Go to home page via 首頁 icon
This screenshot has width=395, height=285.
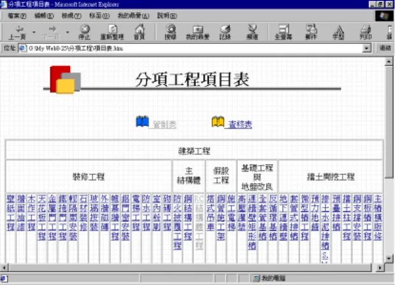(140, 32)
